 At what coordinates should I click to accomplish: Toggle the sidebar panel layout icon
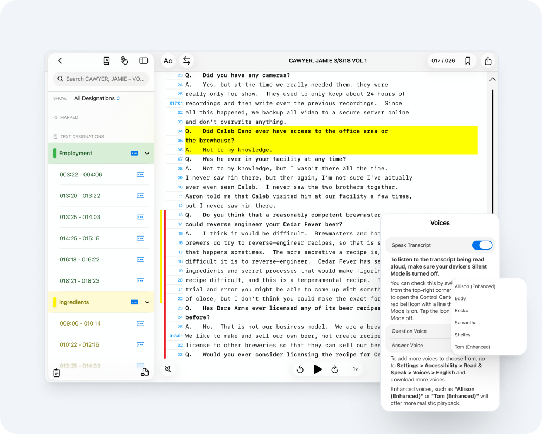[x=144, y=61]
